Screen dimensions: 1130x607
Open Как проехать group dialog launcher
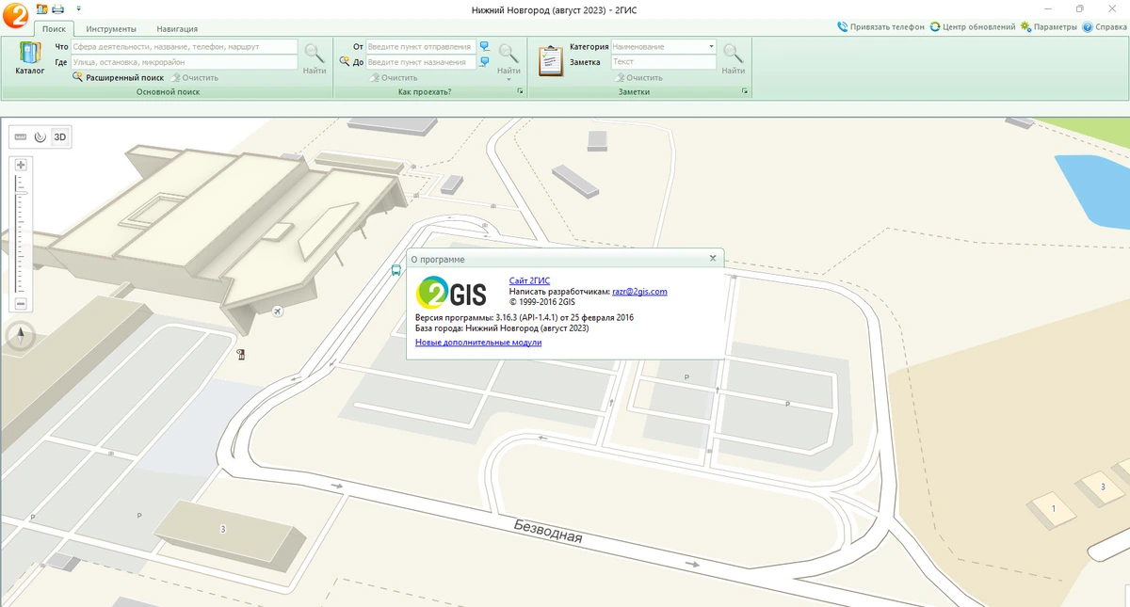pos(519,92)
